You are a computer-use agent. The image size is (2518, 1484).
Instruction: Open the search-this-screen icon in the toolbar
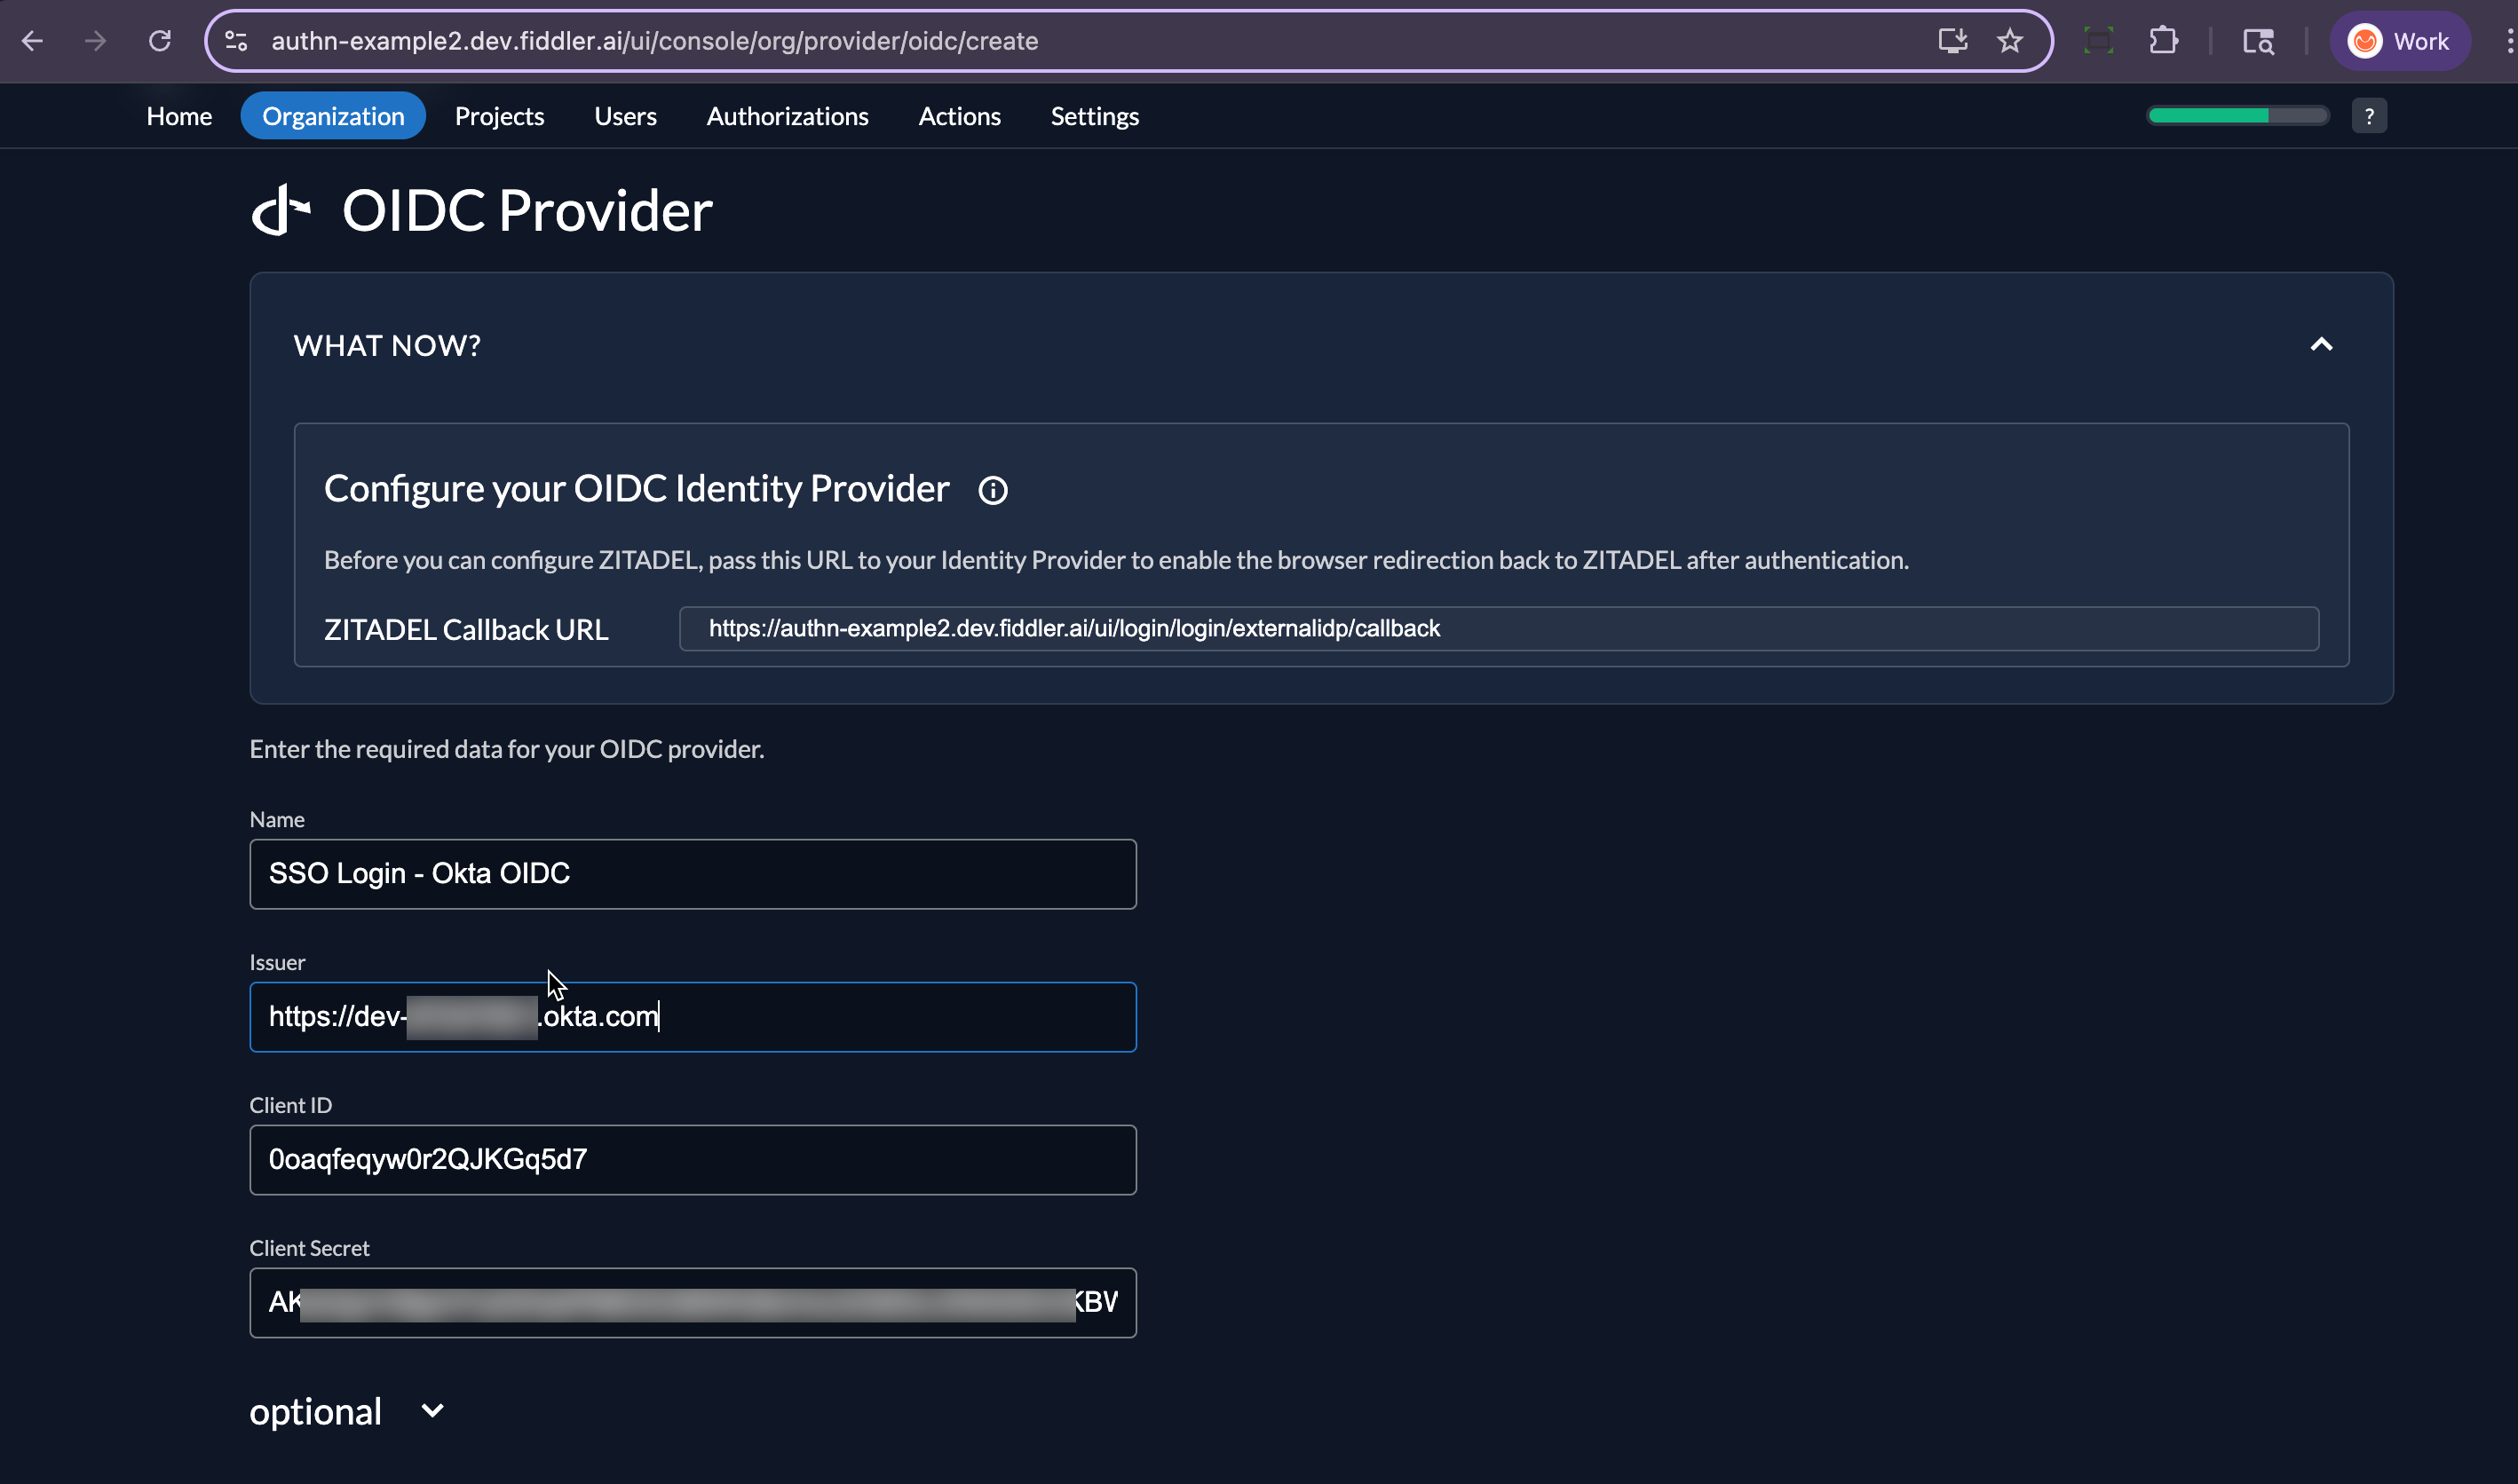[2258, 40]
